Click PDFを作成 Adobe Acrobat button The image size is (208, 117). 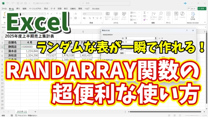point(193,16)
